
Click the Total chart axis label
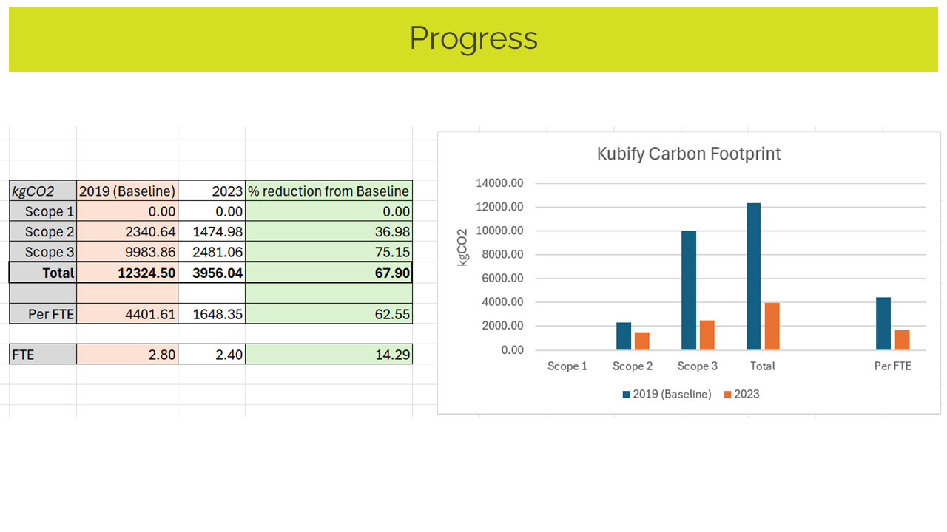[763, 366]
